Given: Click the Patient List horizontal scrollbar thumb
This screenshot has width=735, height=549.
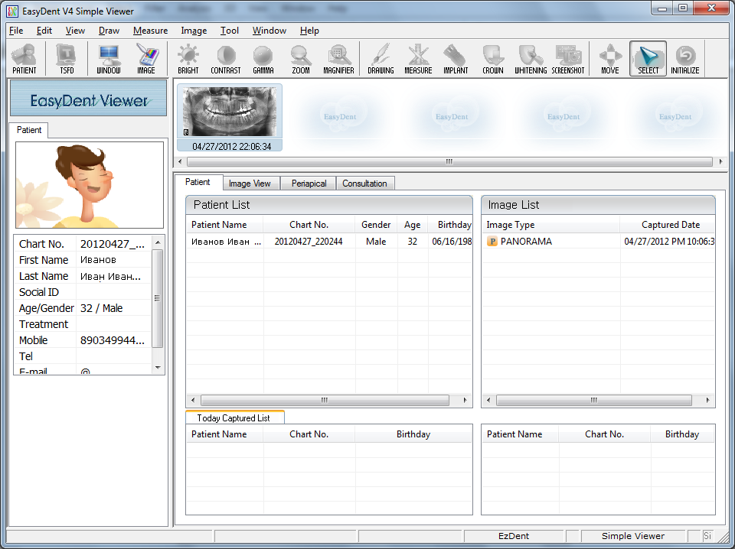Looking at the screenshot, I should [325, 400].
